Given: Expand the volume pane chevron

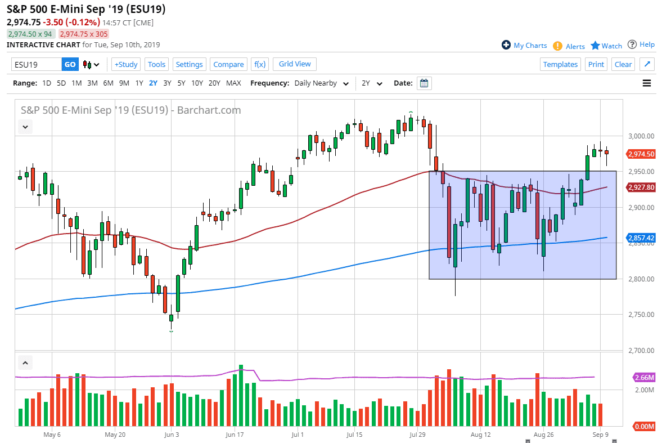Looking at the screenshot, I should click(26, 363).
